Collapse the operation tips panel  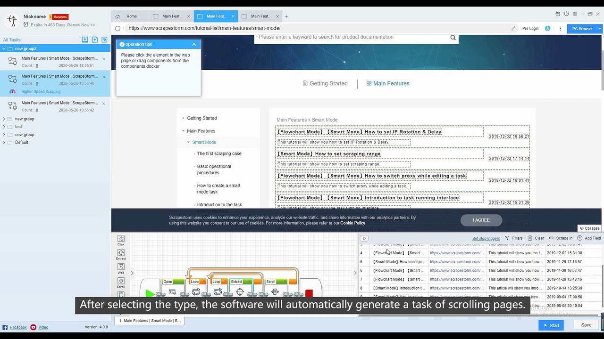point(194,44)
